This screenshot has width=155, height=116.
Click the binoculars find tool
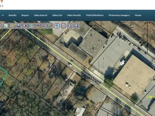point(63,26)
